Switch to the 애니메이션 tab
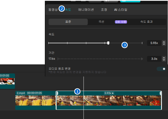The height and width of the screenshot is (119, 168). tap(86, 10)
